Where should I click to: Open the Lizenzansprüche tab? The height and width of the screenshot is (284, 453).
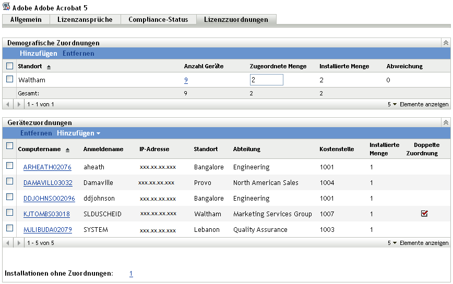pos(85,20)
